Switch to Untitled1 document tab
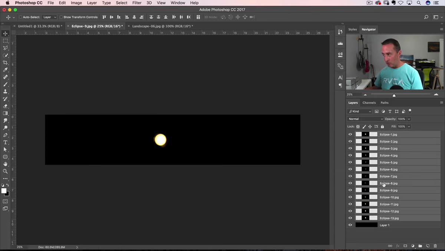This screenshot has width=445, height=251. (x=40, y=26)
